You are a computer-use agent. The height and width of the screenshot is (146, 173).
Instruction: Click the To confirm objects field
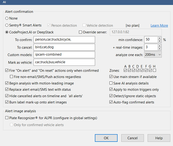(64, 40)
